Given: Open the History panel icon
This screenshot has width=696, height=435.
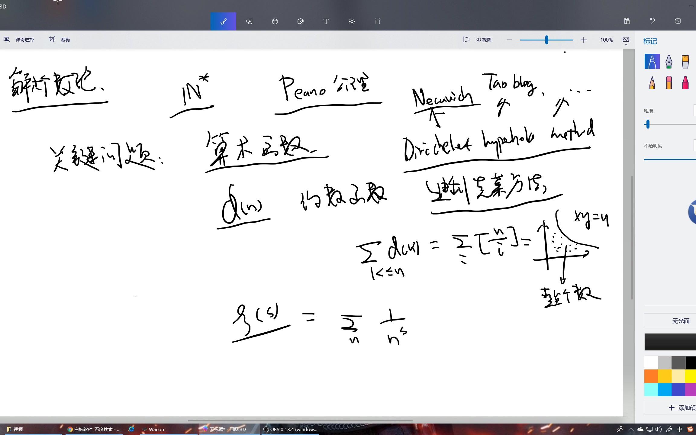Looking at the screenshot, I should tap(678, 21).
